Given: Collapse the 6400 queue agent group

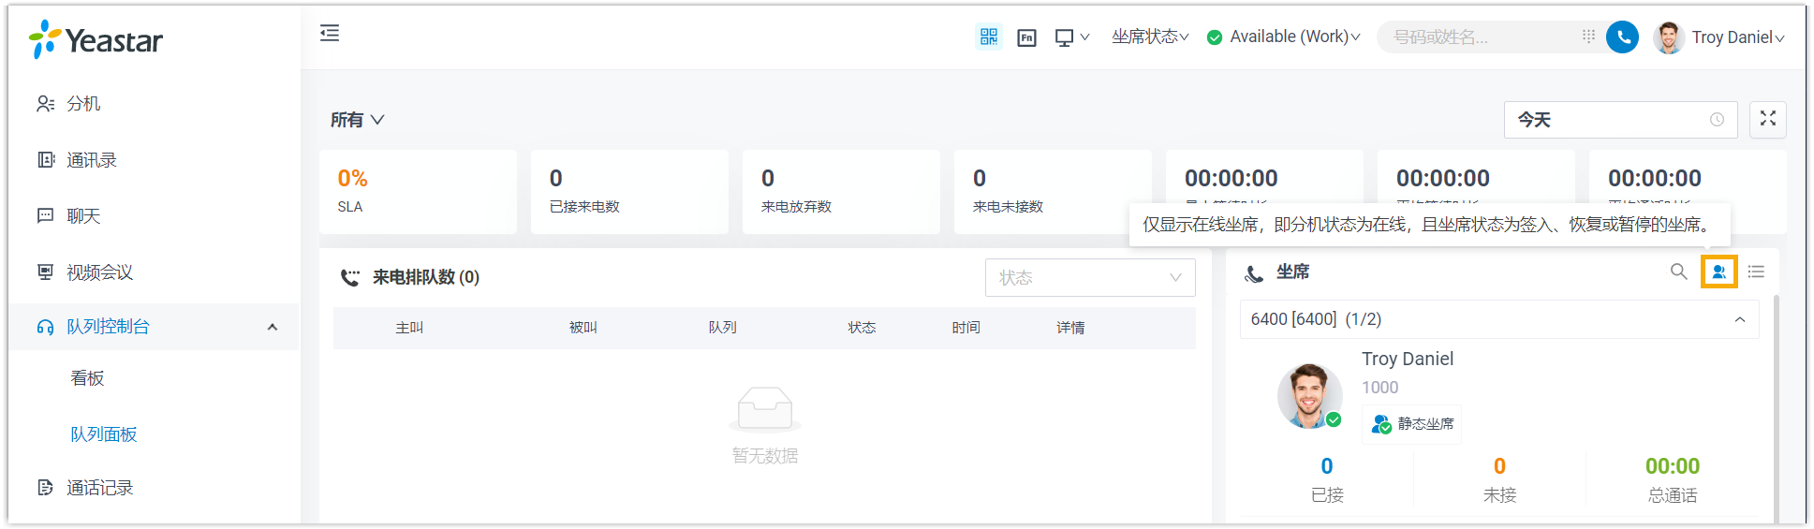Looking at the screenshot, I should coord(1739,319).
